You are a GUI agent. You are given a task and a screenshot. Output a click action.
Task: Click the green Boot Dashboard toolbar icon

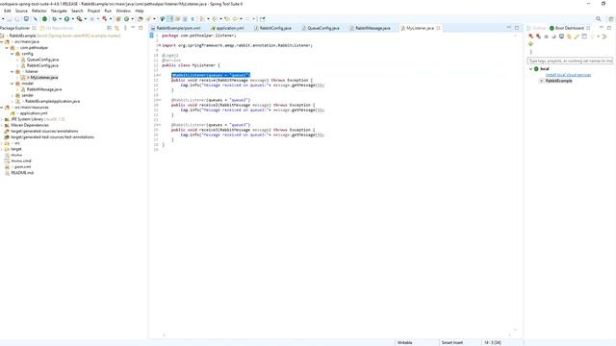click(x=45, y=19)
